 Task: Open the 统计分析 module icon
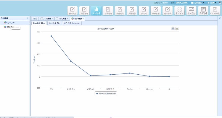(x=168, y=11)
